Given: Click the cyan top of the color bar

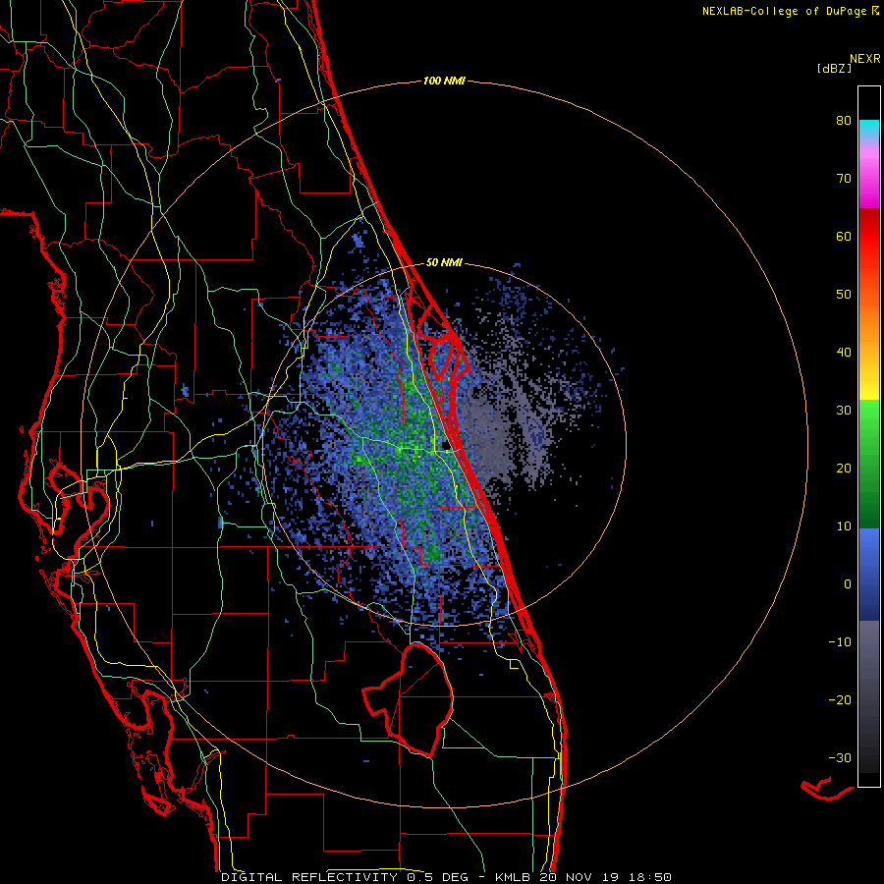Looking at the screenshot, I should click(869, 125).
